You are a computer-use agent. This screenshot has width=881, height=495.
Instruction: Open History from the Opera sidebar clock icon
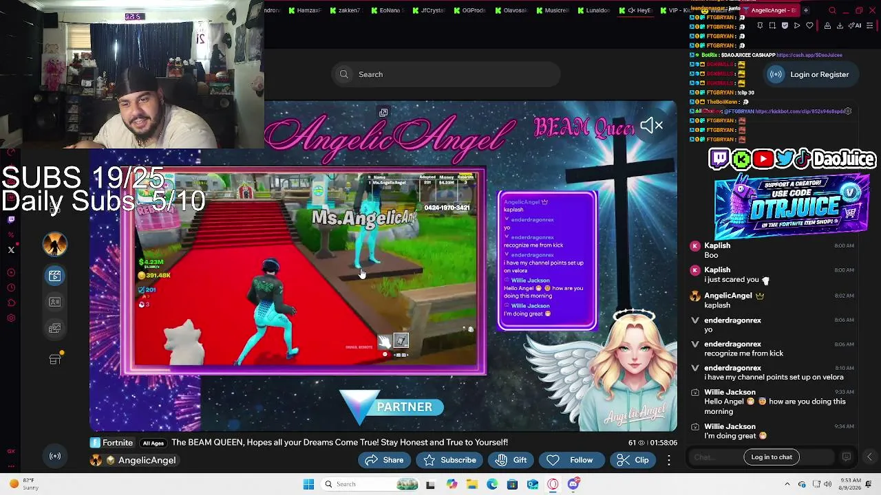coord(11,287)
